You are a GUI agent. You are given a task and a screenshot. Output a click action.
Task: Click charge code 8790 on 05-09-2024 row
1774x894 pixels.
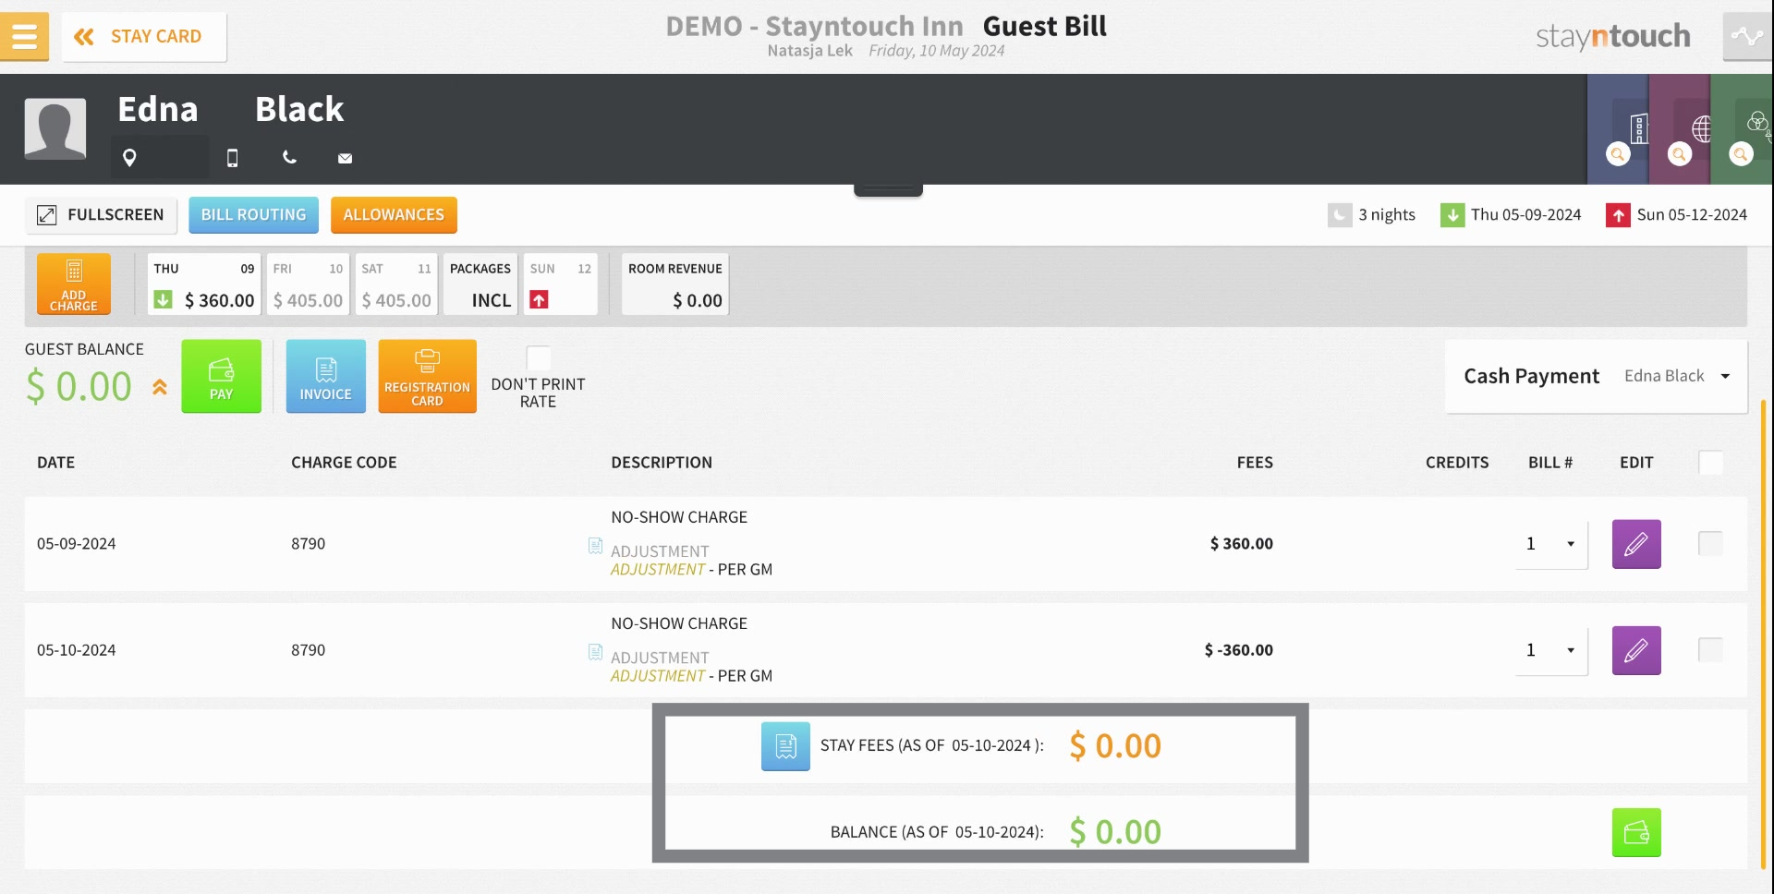click(309, 544)
